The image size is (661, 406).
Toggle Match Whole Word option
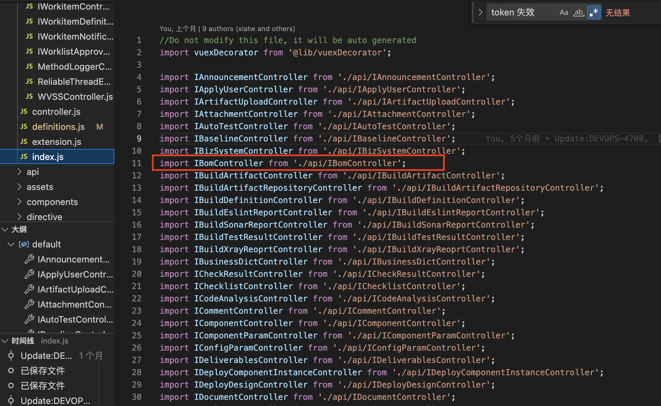pos(579,13)
